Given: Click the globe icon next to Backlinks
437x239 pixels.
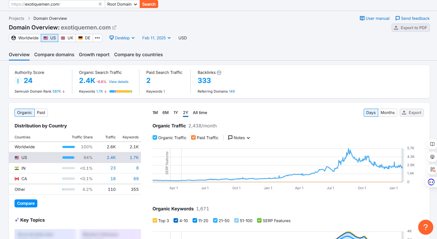Looking at the screenshot, I should (x=219, y=73).
